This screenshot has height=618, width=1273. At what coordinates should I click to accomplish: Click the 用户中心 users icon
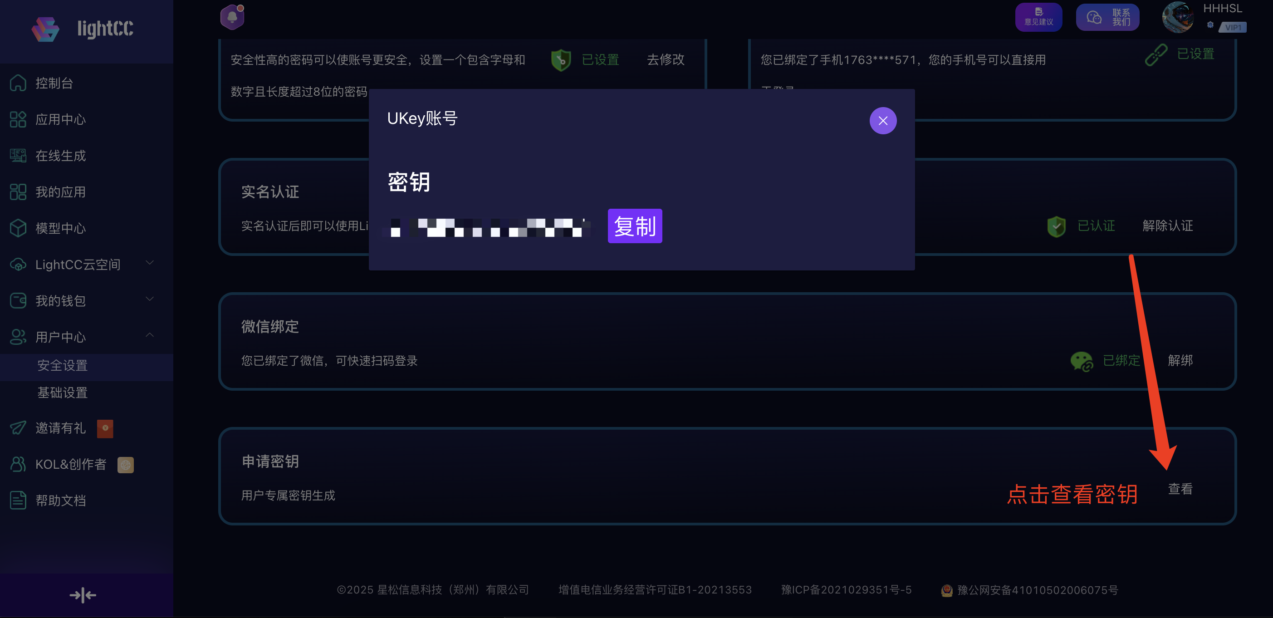[18, 337]
